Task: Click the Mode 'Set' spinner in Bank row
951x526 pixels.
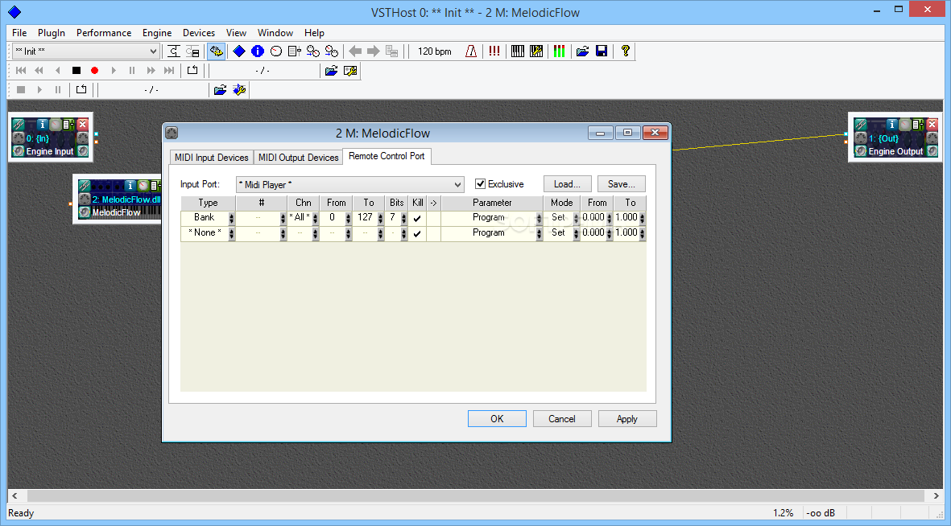Action: pos(577,218)
